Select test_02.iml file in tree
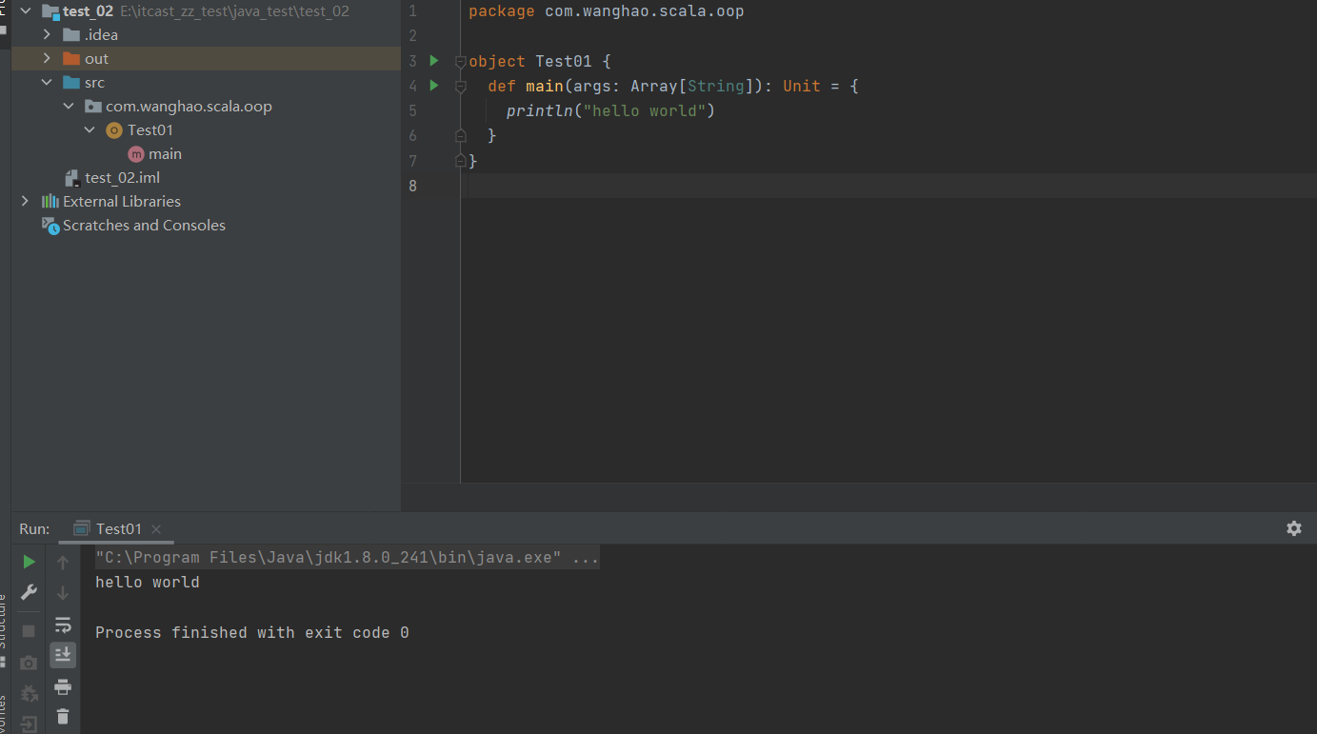Image resolution: width=1317 pixels, height=734 pixels. pyautogui.click(x=122, y=178)
